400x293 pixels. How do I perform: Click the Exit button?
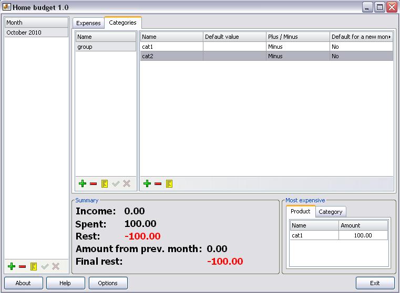tap(375, 283)
